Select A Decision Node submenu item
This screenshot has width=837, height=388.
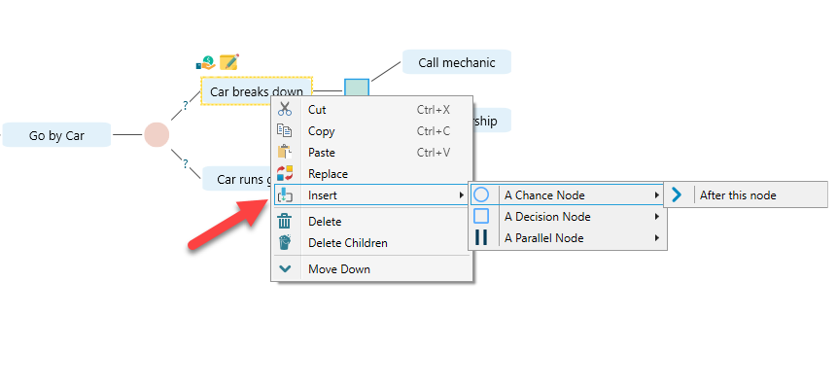click(568, 217)
